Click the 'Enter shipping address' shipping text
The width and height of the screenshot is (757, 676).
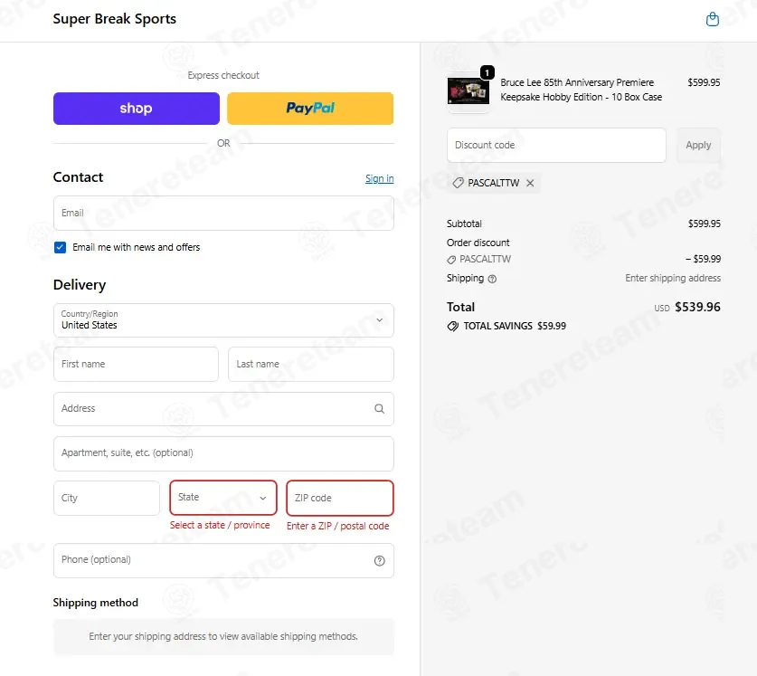pos(673,279)
